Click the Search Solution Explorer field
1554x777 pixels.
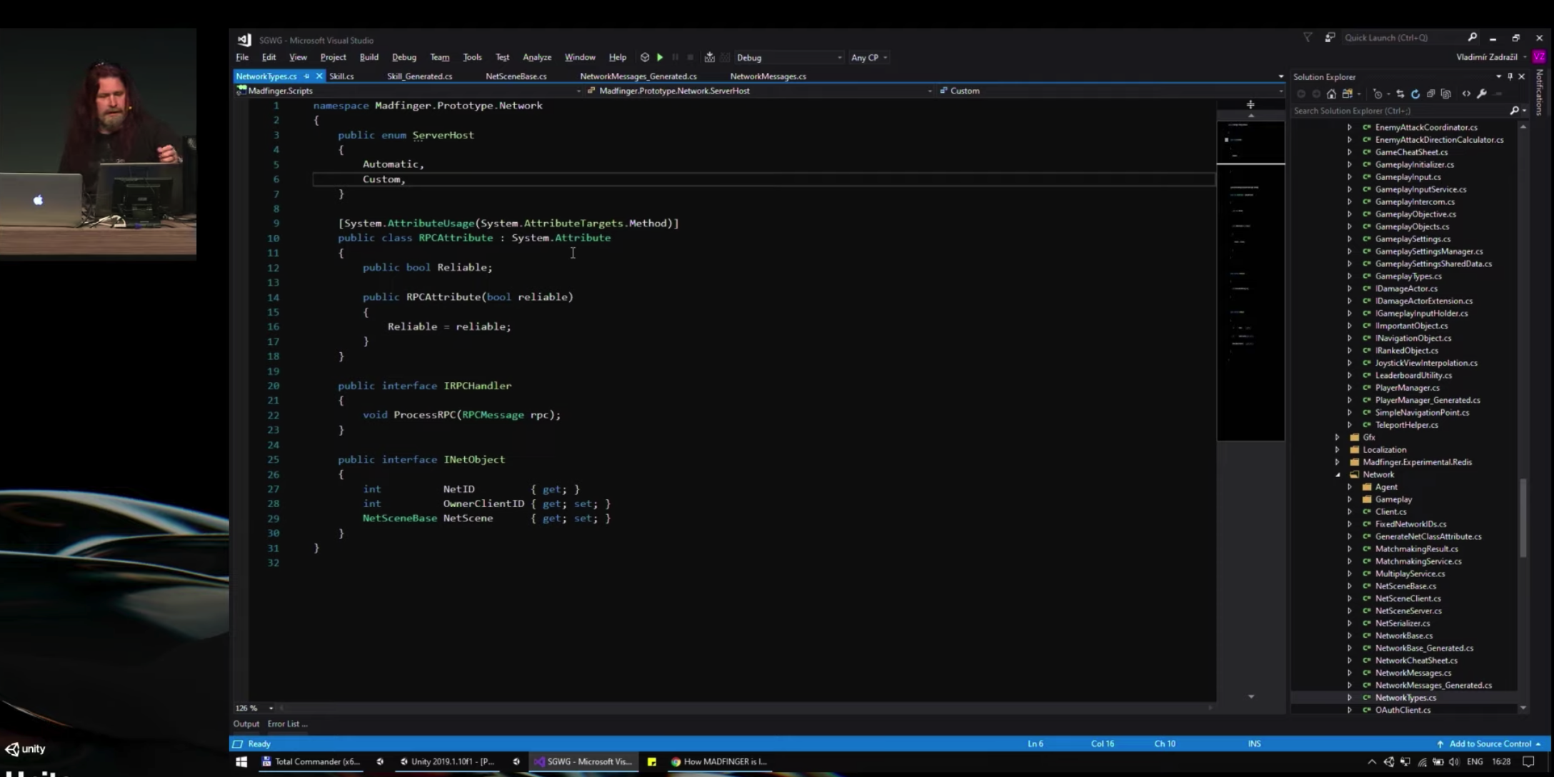pyautogui.click(x=1393, y=111)
